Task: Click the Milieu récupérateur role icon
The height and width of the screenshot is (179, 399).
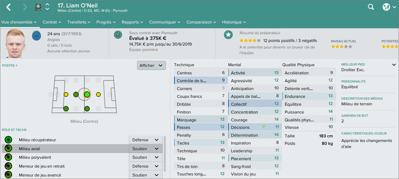Action: click(8, 140)
